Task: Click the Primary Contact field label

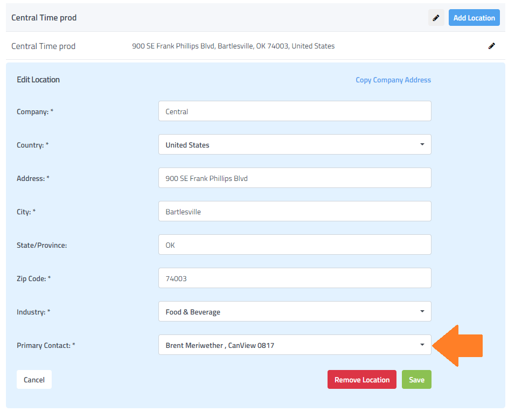Action: 46,345
